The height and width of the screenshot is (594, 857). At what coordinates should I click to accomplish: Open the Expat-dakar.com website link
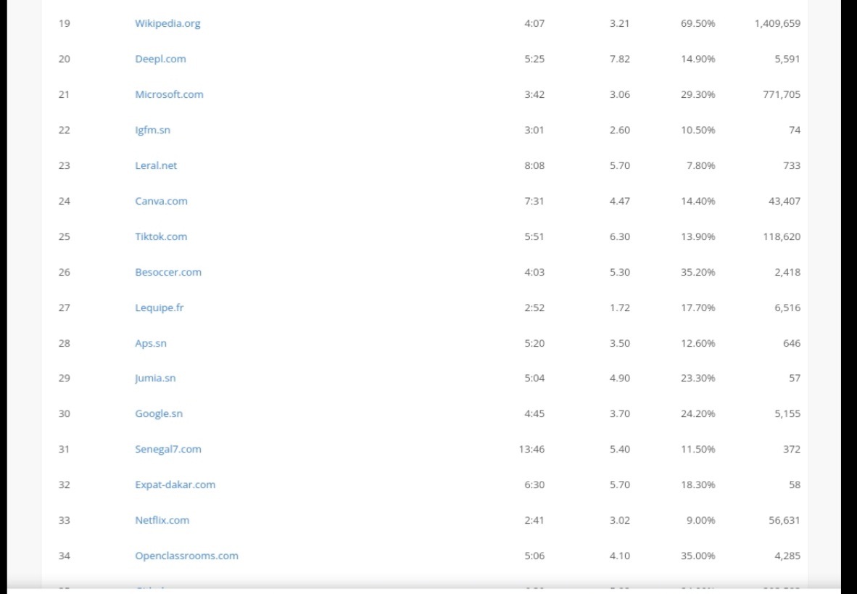[x=175, y=484]
